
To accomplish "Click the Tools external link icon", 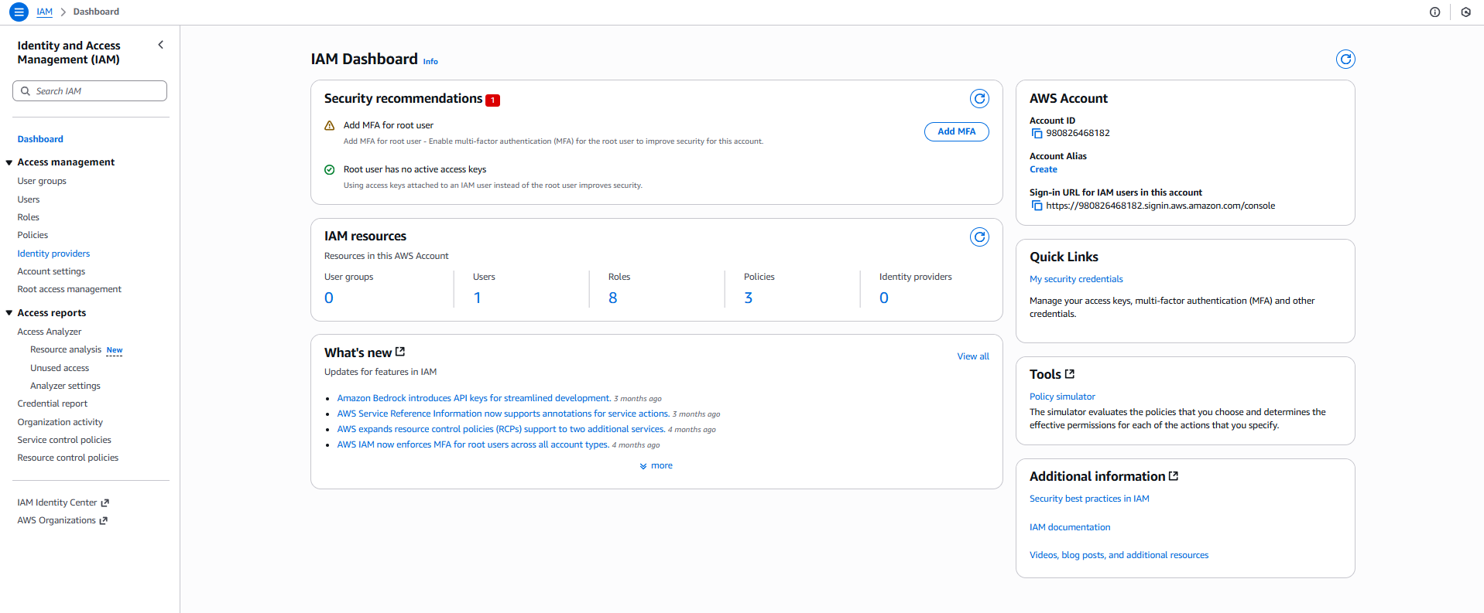I will coord(1070,374).
